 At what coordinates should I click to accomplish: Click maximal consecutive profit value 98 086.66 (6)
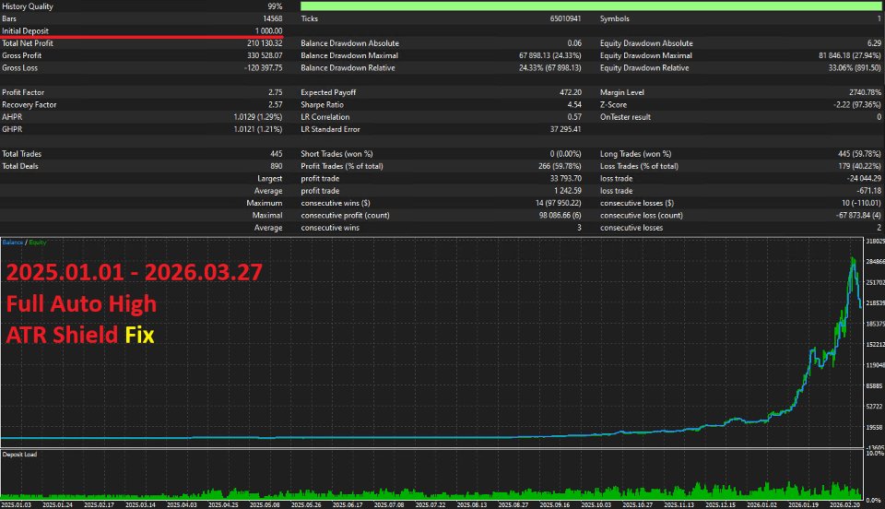(560, 216)
